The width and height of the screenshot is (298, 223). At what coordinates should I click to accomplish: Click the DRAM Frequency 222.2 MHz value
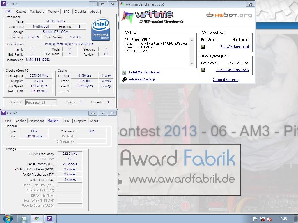(70, 154)
